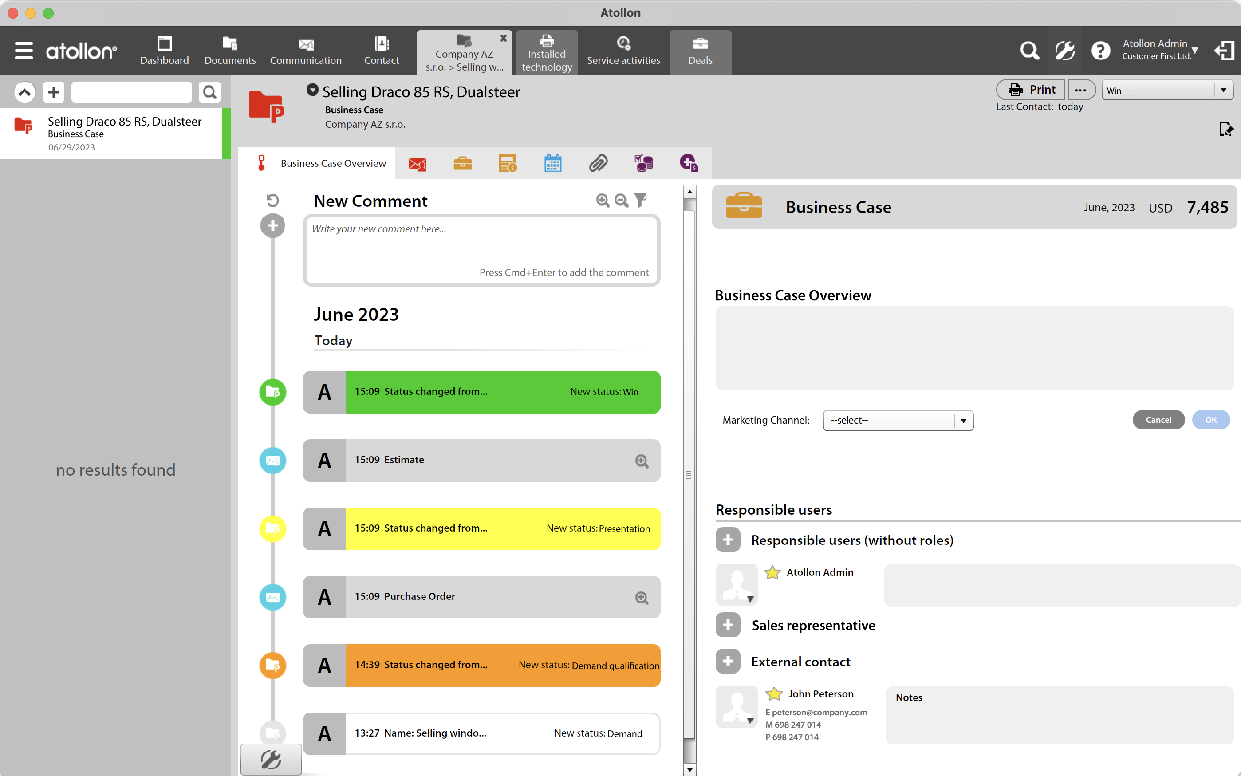Switch to the Deals tab
1241x776 pixels.
tap(700, 52)
